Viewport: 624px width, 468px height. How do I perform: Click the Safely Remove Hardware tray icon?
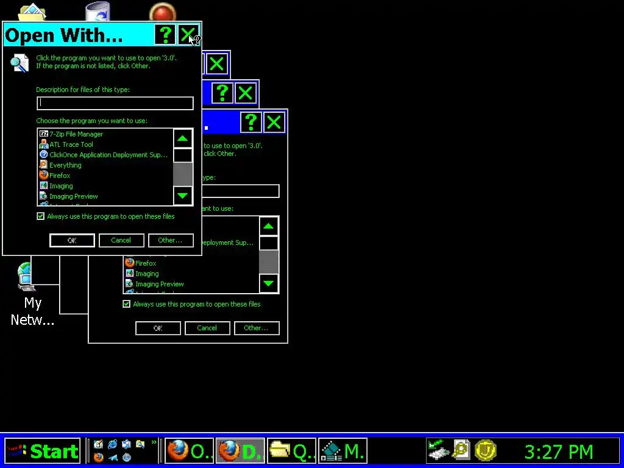pyautogui.click(x=439, y=451)
